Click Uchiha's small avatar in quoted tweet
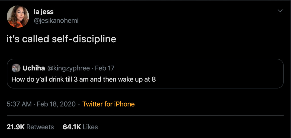This screenshot has height=138, width=291. [16, 68]
